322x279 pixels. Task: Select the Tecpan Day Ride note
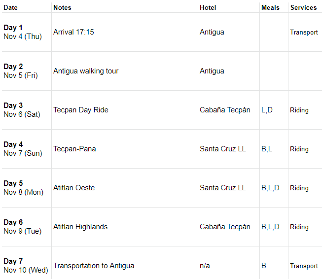click(81, 110)
